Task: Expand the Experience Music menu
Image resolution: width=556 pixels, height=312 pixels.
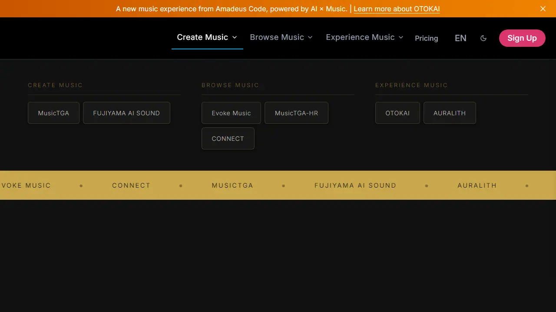Action: [x=364, y=37]
